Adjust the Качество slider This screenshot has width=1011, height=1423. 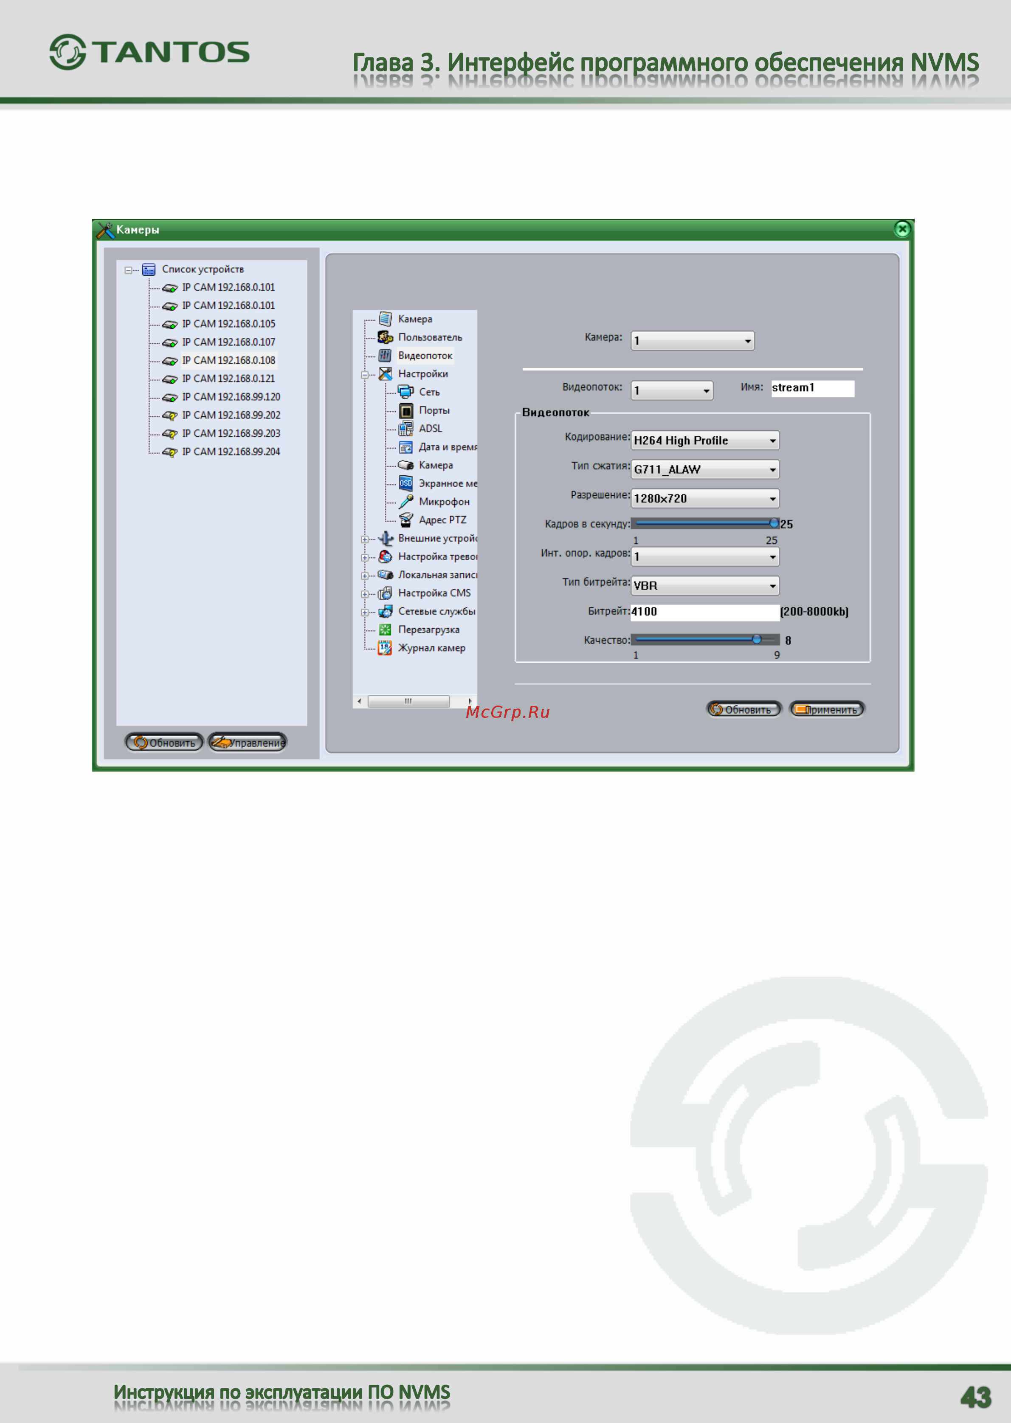(705, 639)
